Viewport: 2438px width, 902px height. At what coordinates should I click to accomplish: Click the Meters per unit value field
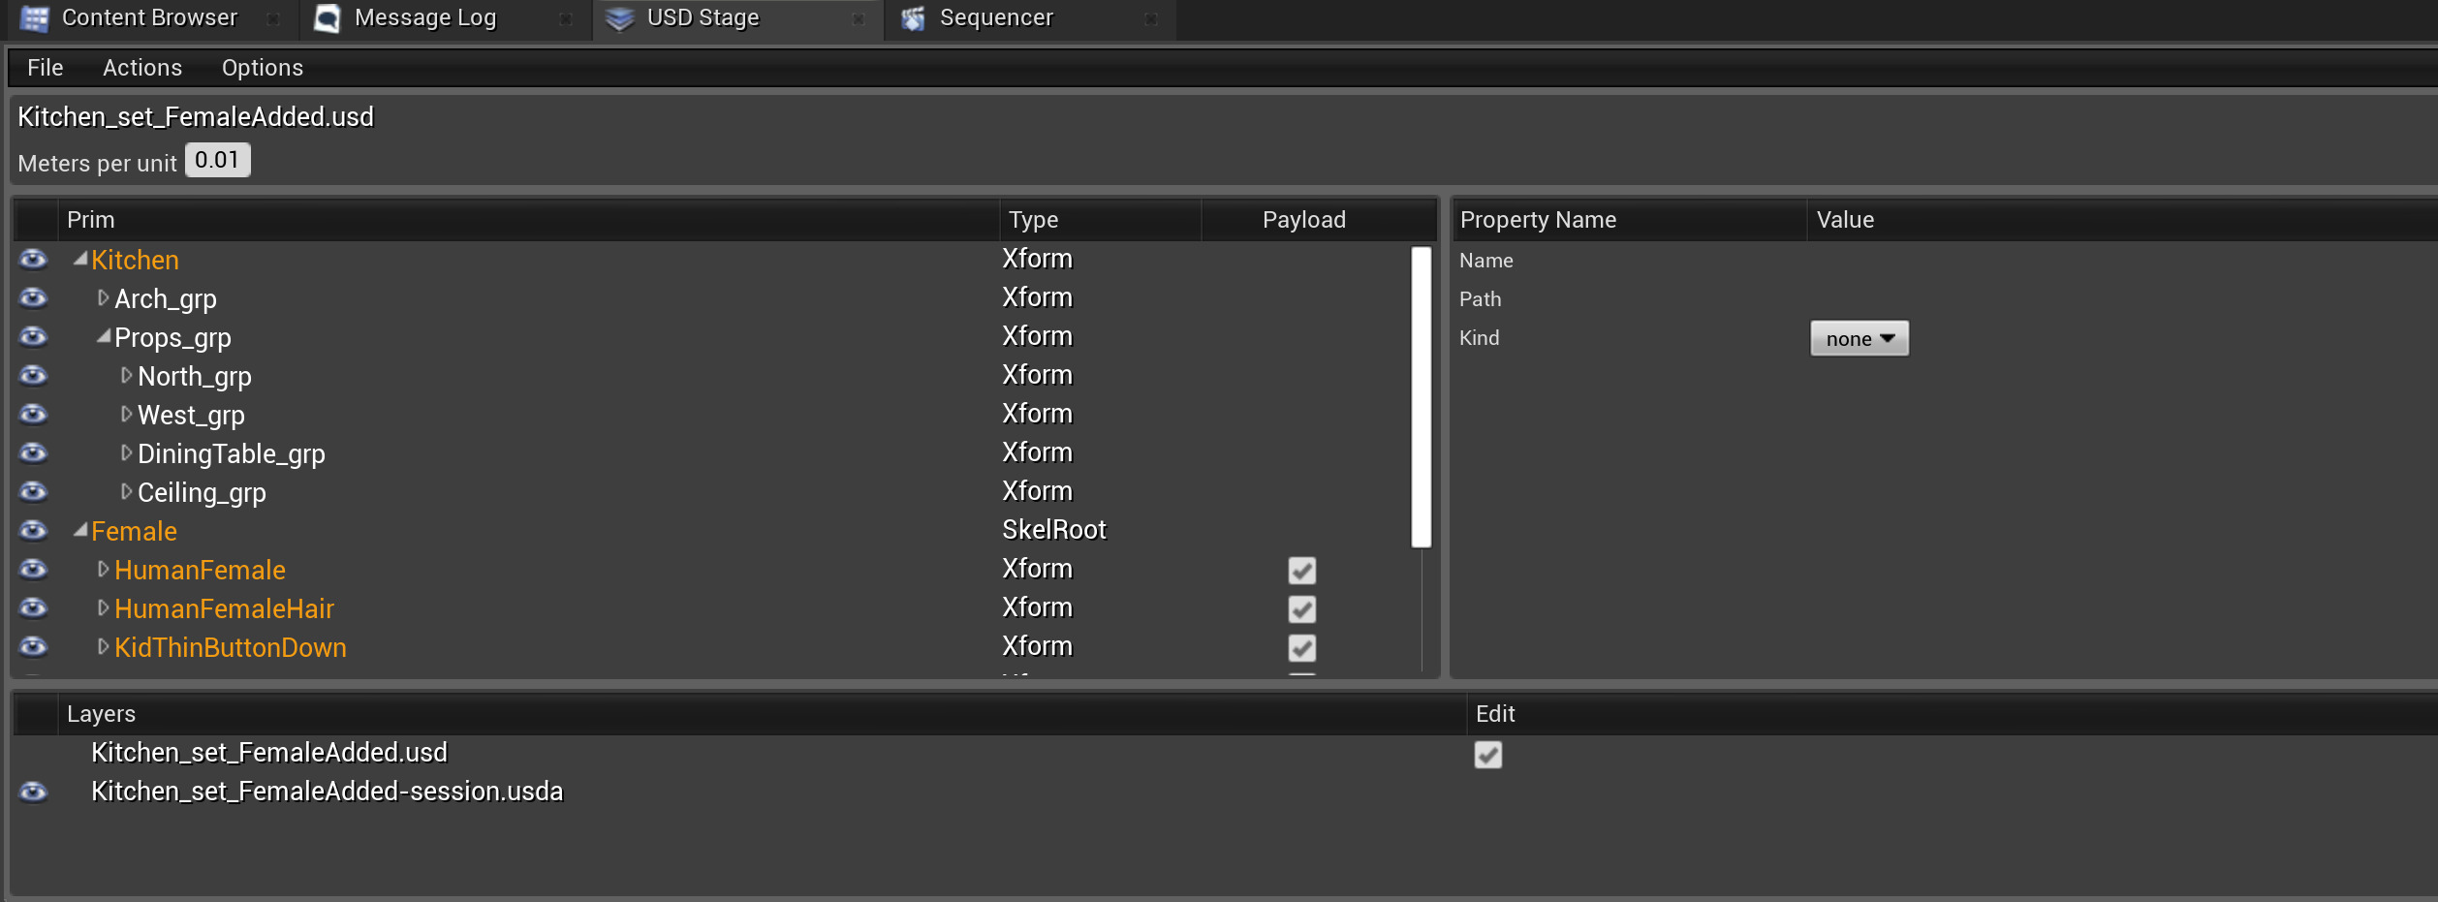(217, 161)
